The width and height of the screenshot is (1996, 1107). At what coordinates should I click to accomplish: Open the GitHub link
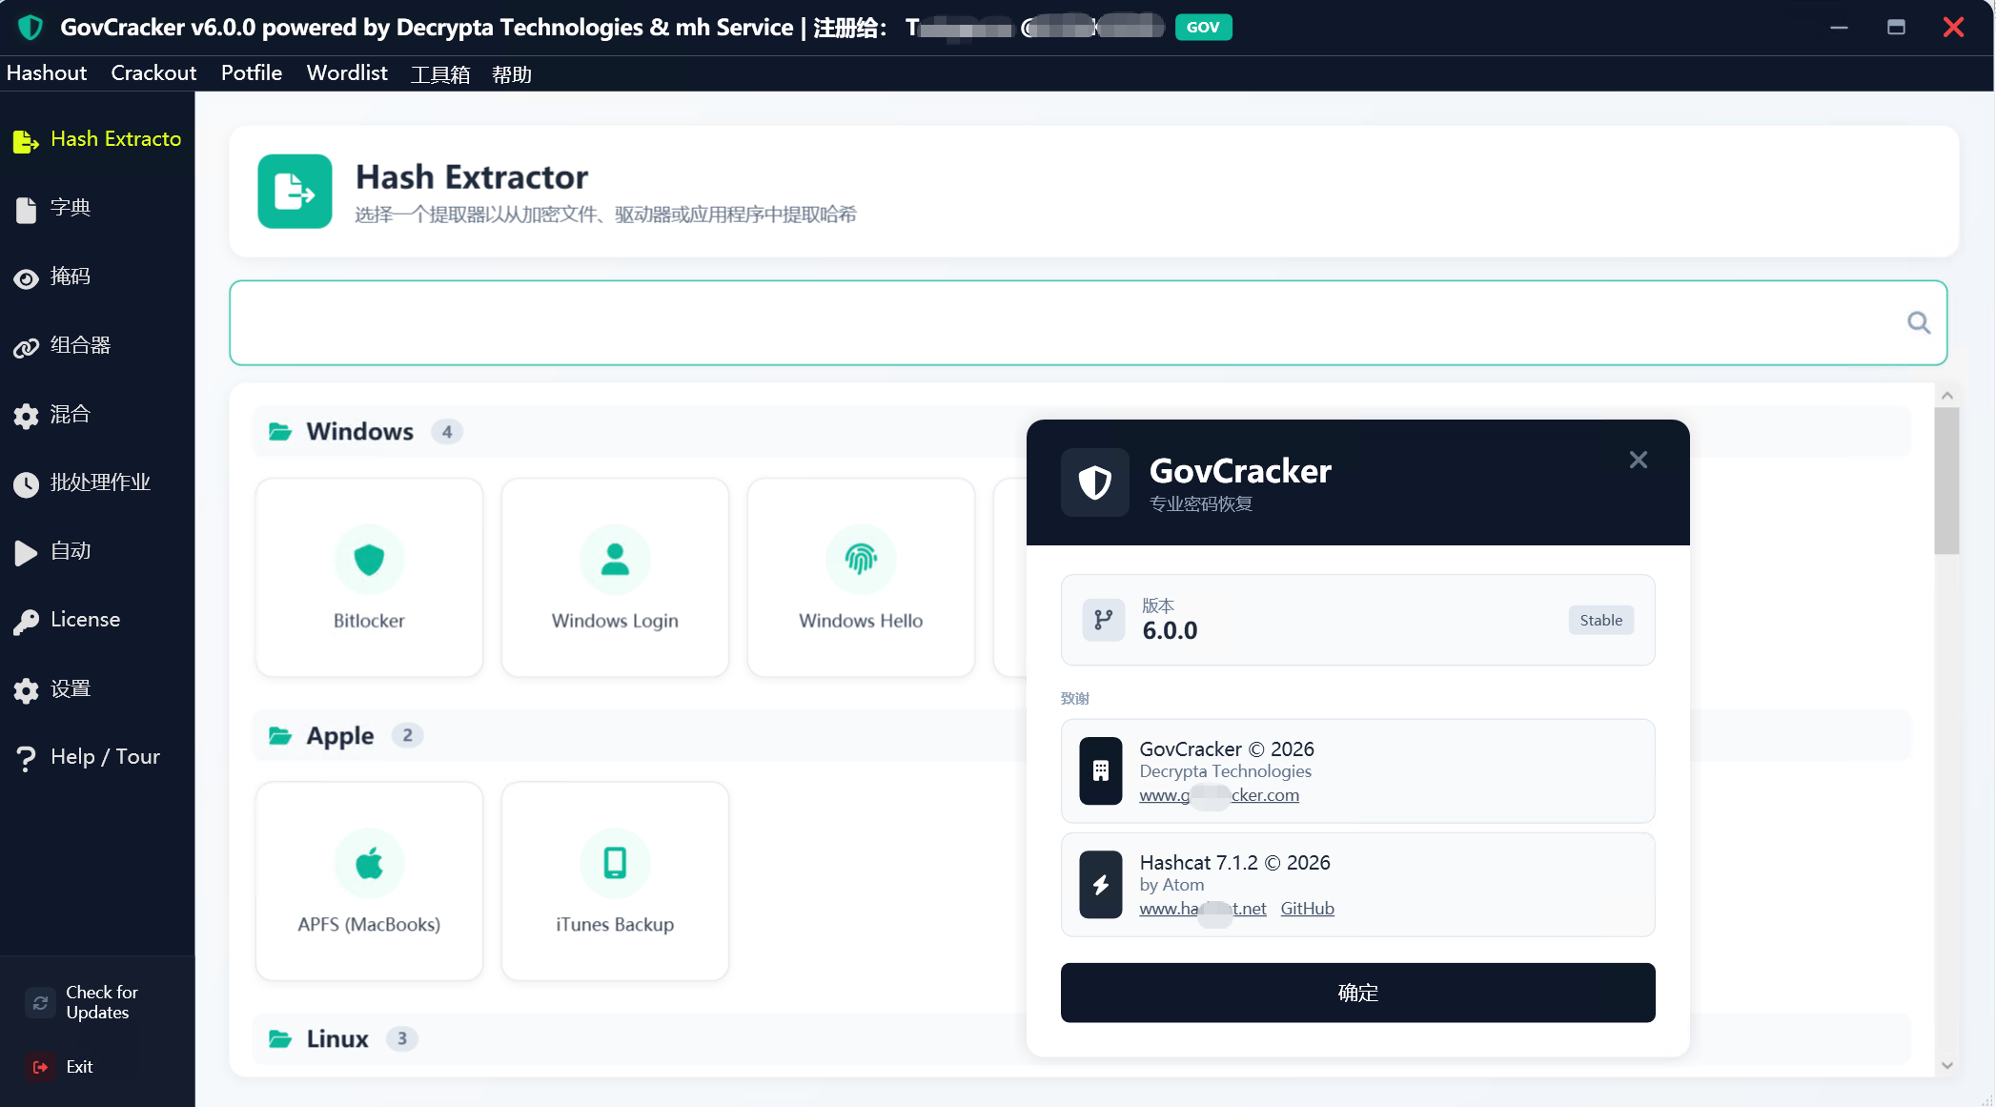coord(1307,909)
